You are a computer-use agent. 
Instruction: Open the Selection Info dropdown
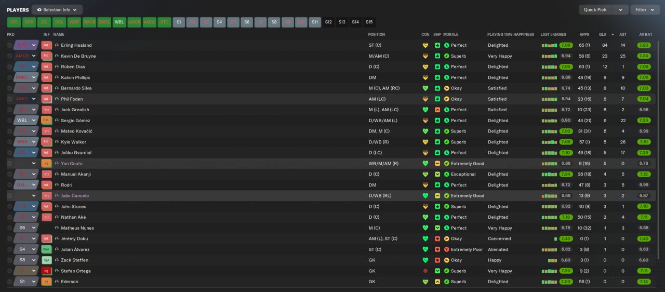[x=57, y=10]
